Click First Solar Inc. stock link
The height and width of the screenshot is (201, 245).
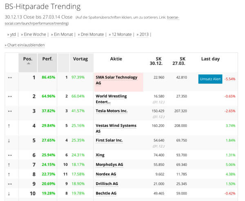(109, 140)
